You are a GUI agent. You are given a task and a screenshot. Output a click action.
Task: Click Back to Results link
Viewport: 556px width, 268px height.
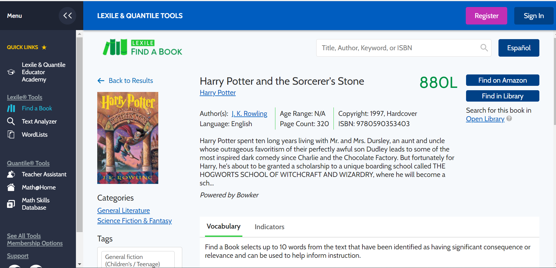[131, 81]
